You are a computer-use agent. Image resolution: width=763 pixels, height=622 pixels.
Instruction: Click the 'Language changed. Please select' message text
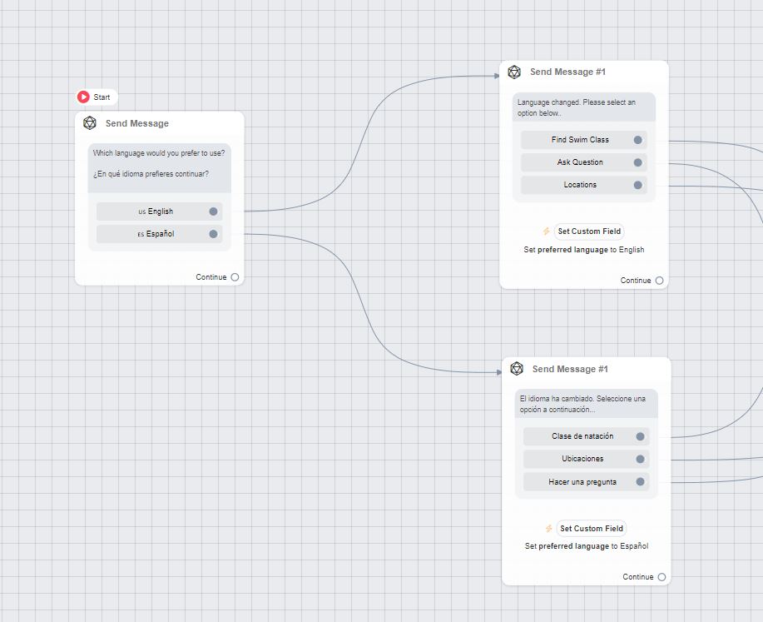click(576, 107)
